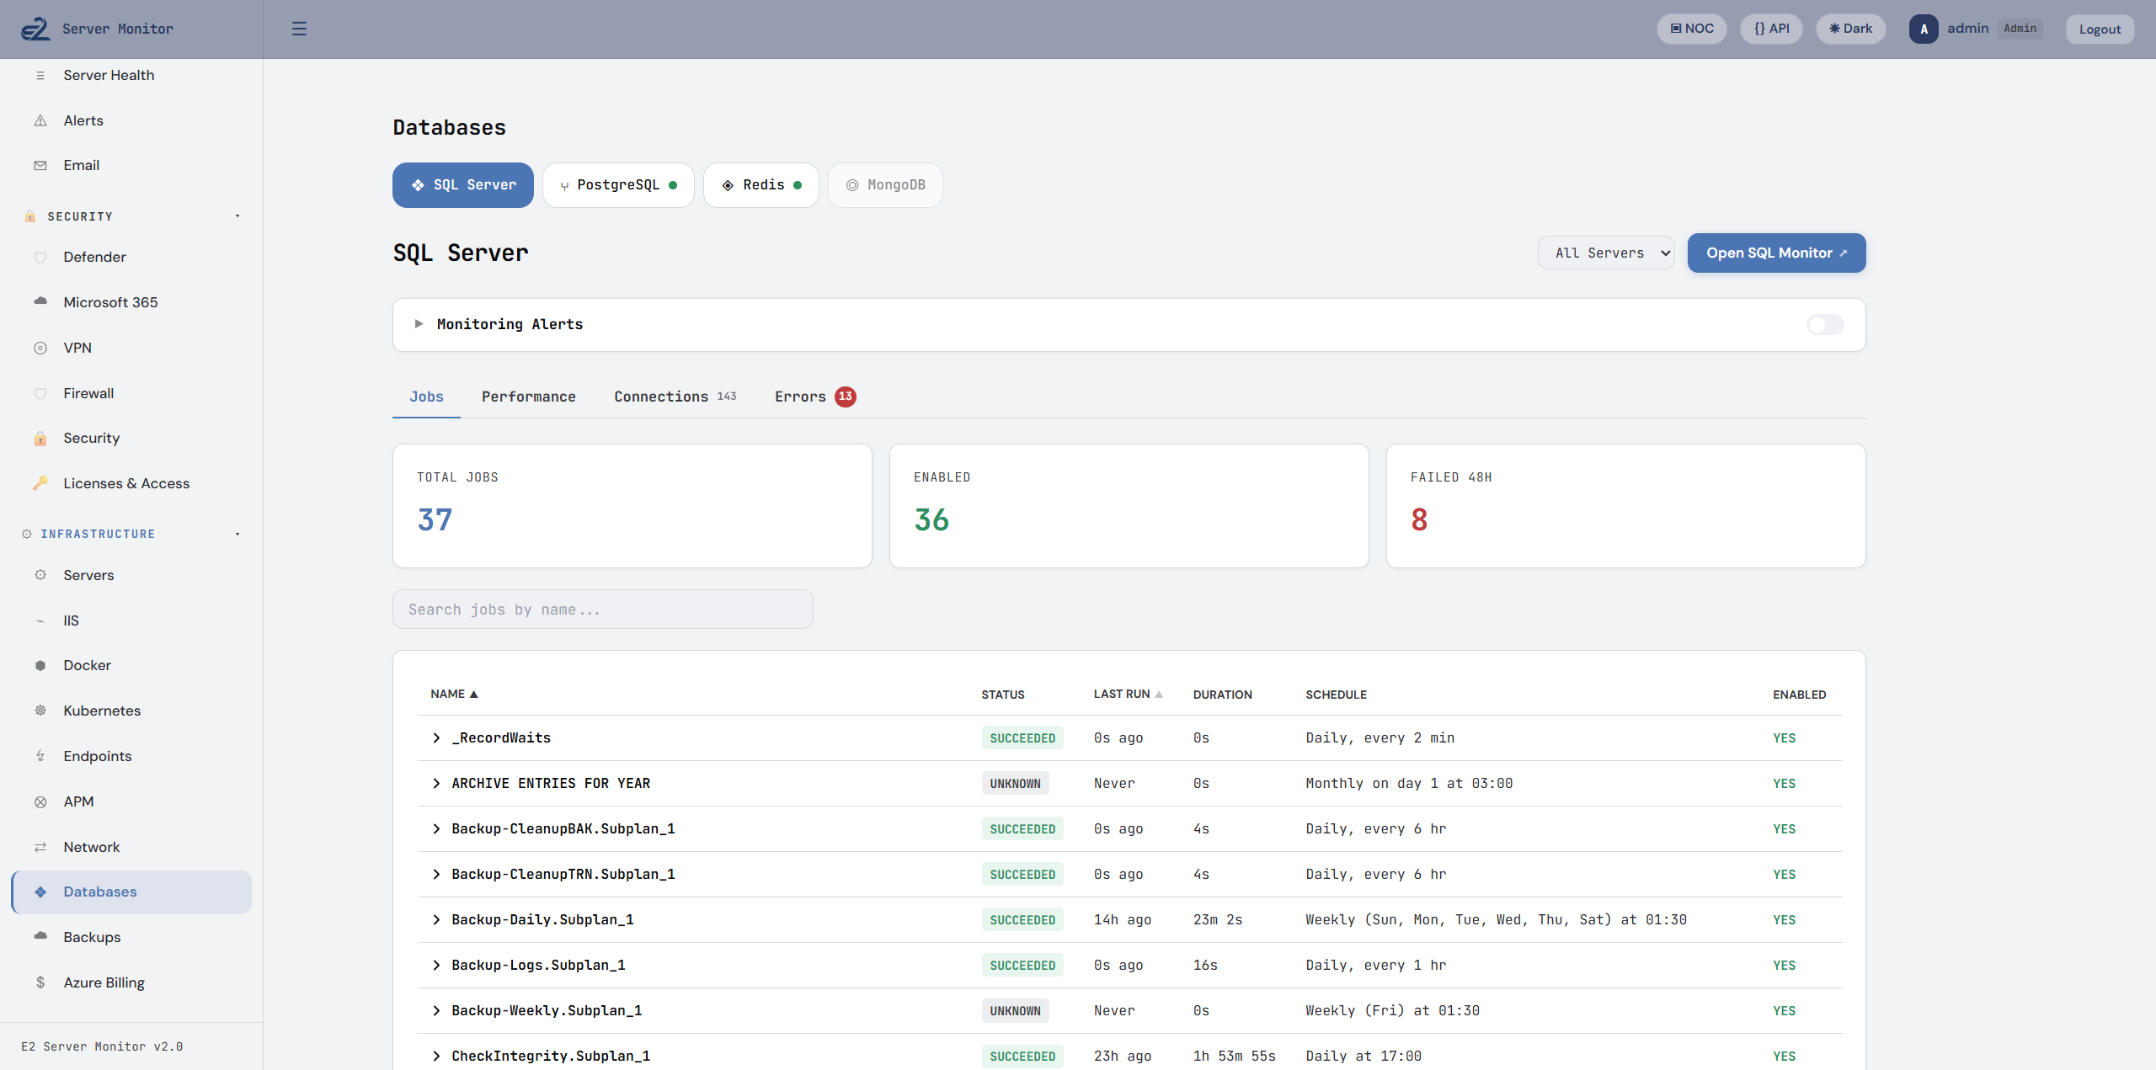Select the Alerts sidebar icon
The image size is (2156, 1070).
coord(41,120)
